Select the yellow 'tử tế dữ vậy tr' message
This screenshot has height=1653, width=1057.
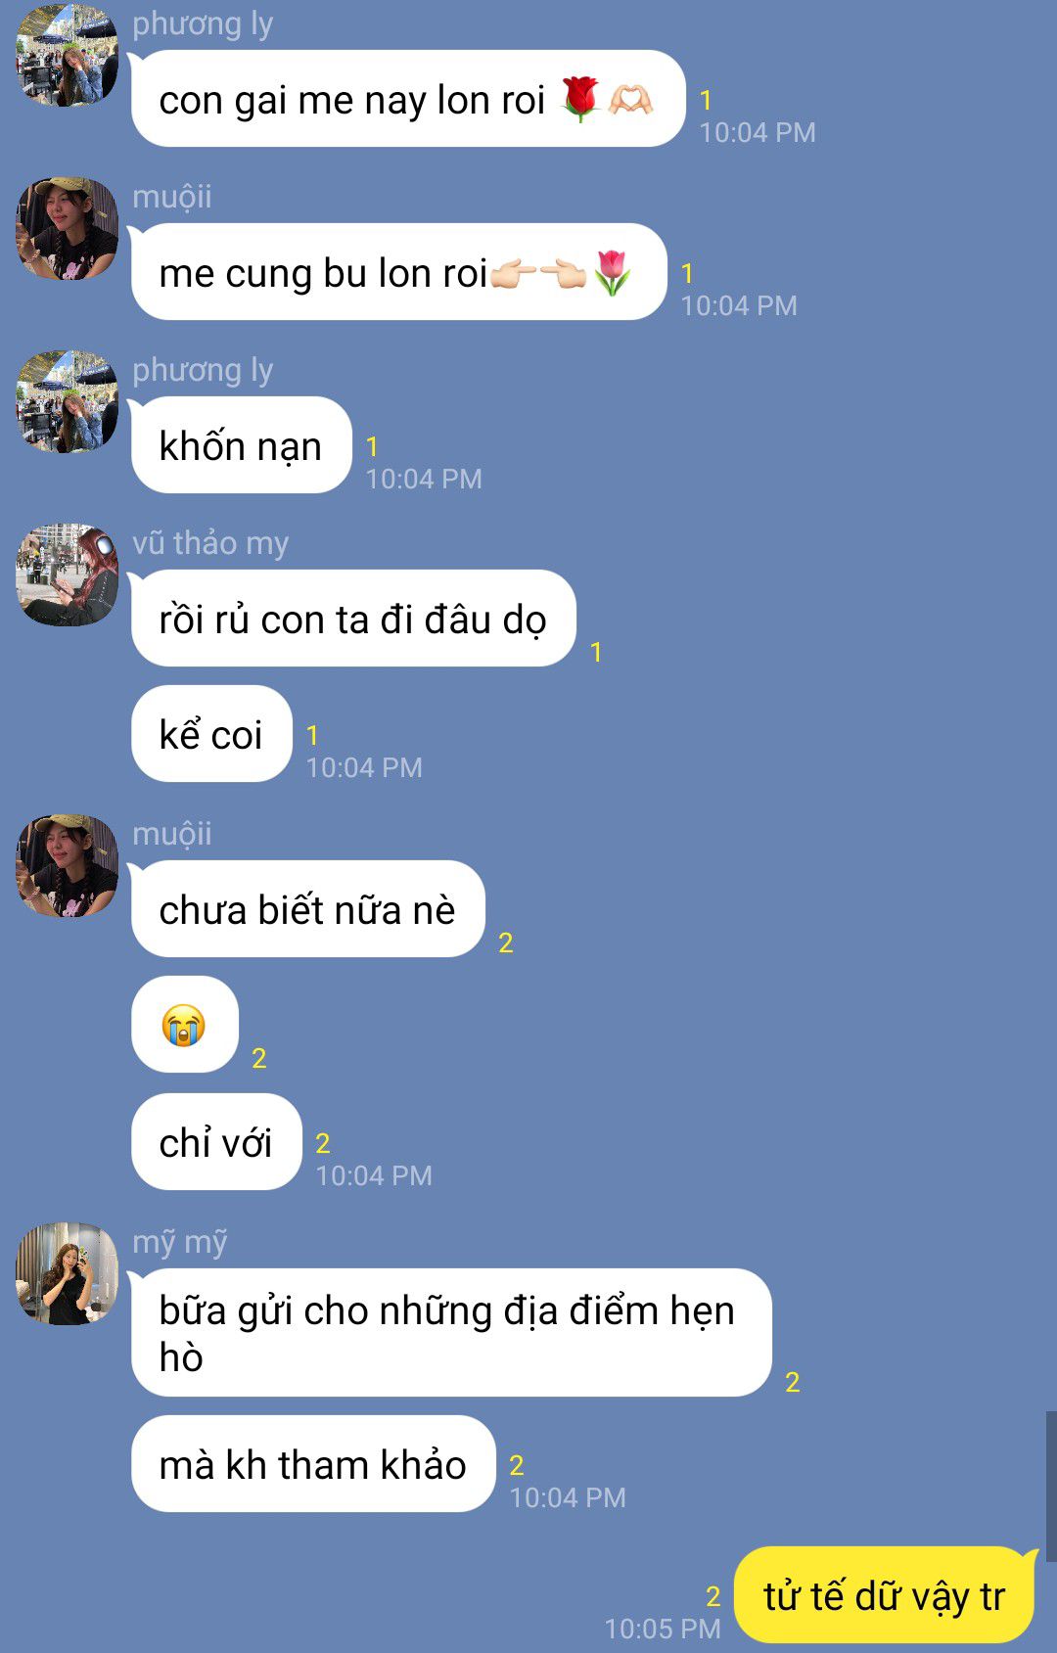click(885, 1595)
